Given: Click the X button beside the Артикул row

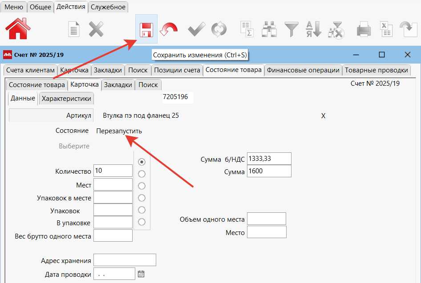Looking at the screenshot, I should tap(324, 116).
